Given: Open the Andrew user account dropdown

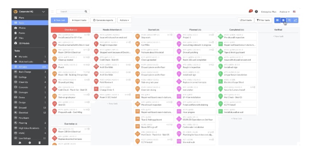Looking at the screenshot, I should (285, 12).
